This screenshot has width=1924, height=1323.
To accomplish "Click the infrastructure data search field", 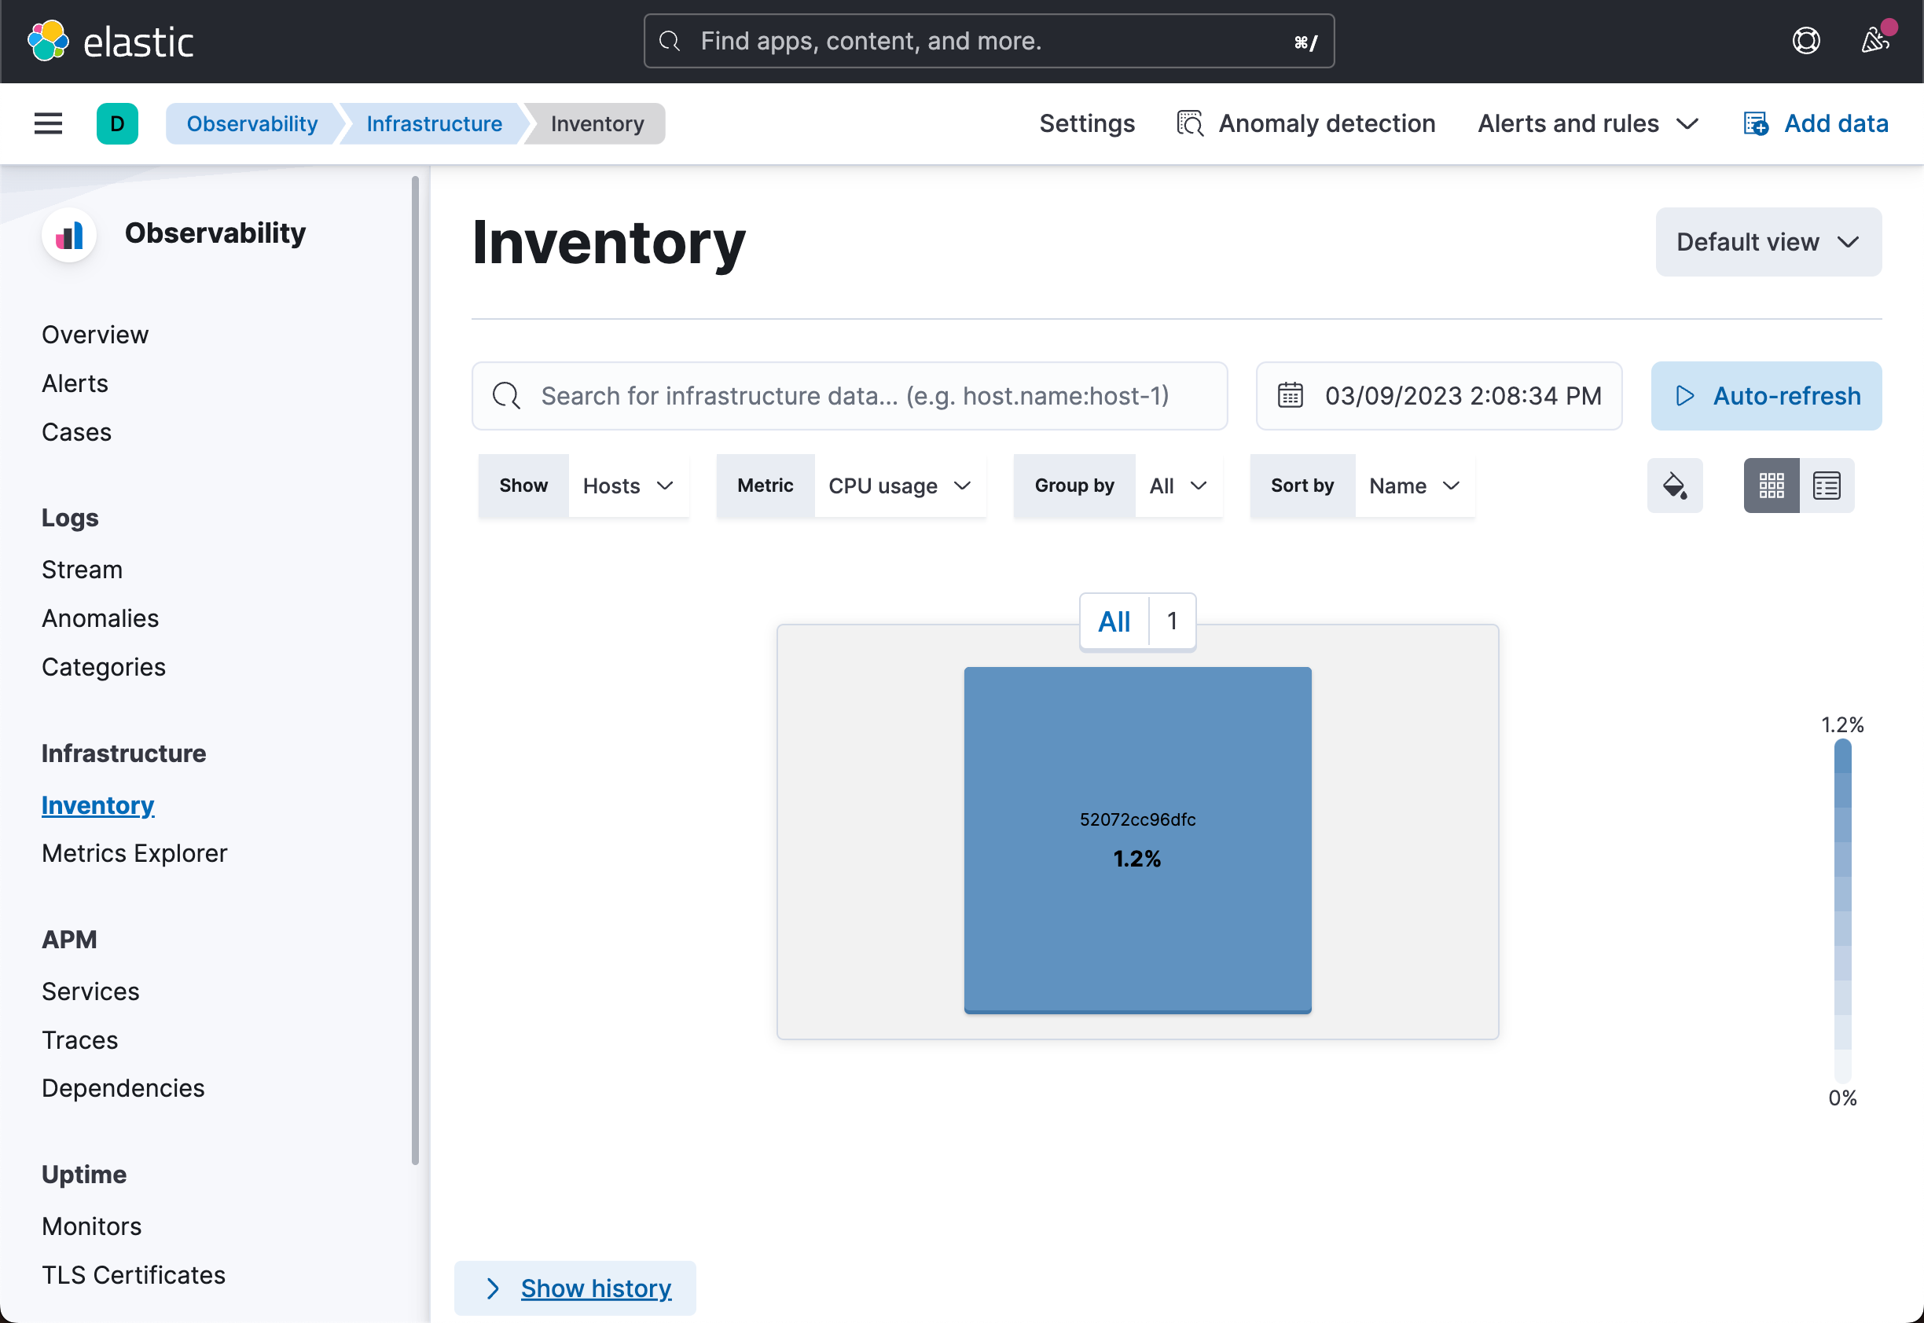I will tap(849, 395).
